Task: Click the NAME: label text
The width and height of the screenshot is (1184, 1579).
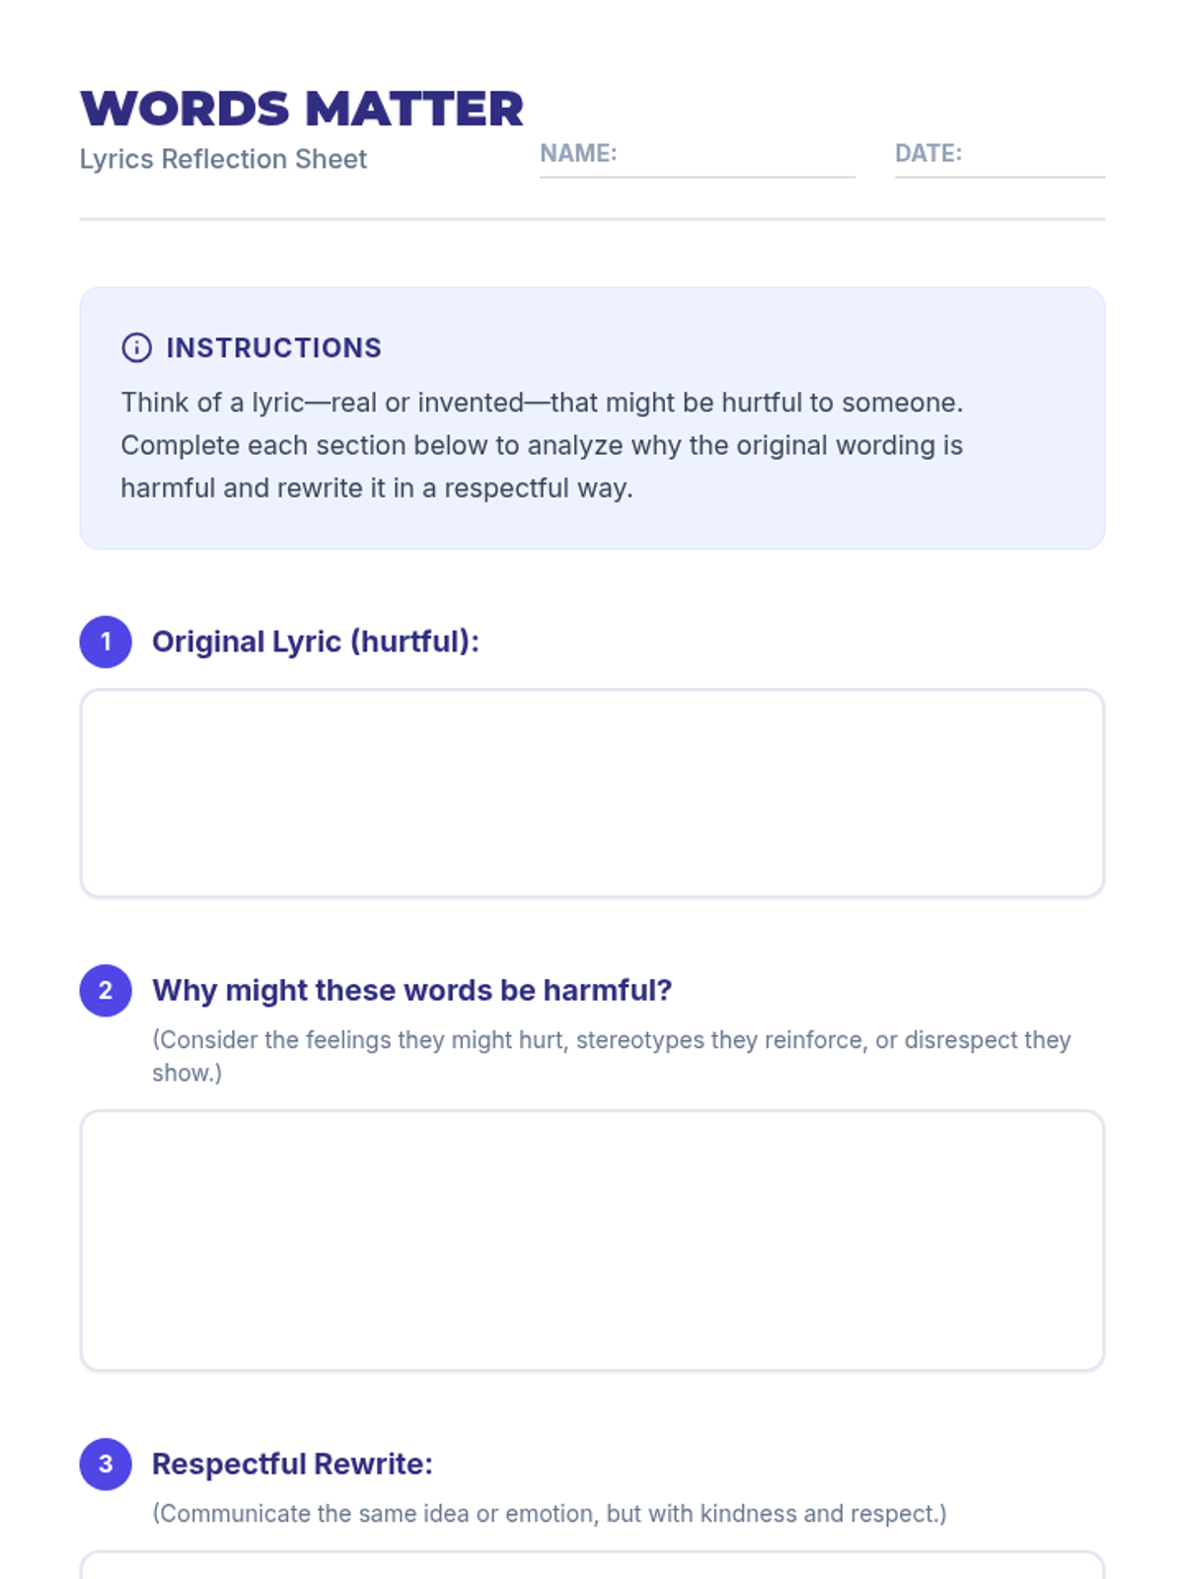Action: point(578,153)
